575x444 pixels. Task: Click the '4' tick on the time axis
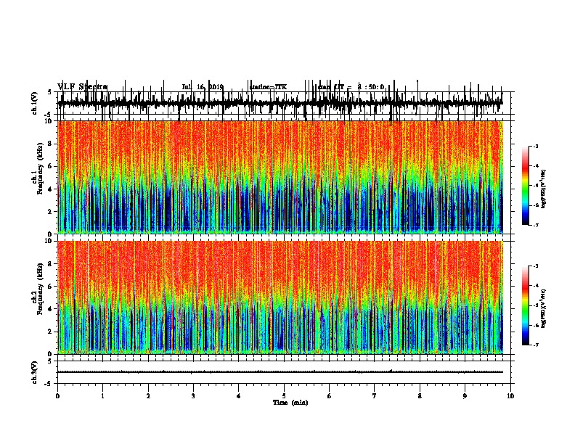pos(239,396)
